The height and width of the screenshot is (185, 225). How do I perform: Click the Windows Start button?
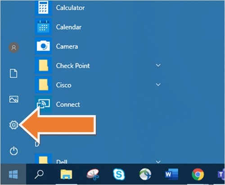(x=13, y=174)
